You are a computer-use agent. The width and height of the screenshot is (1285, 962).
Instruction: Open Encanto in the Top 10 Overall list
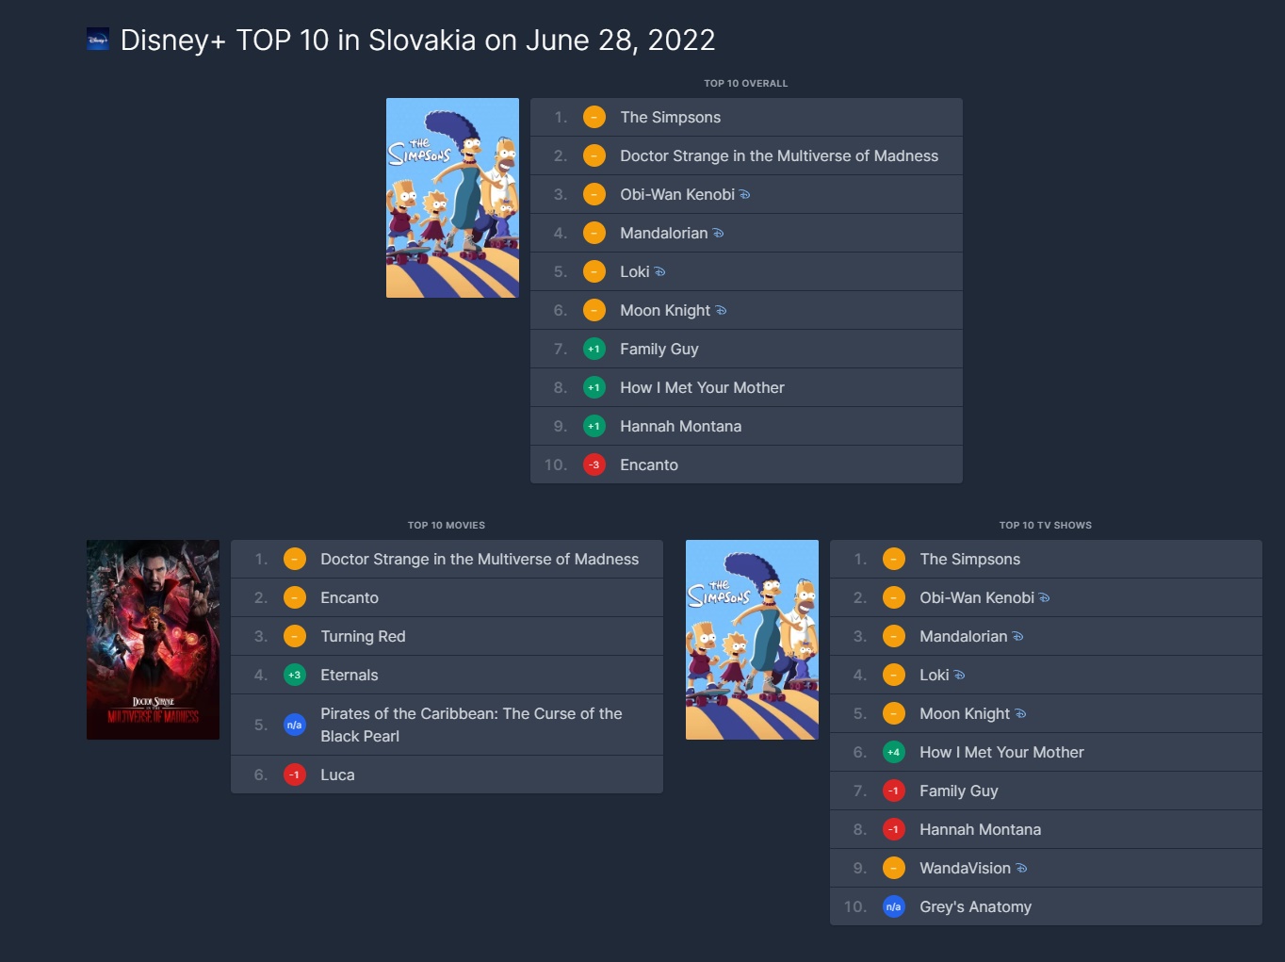click(649, 465)
